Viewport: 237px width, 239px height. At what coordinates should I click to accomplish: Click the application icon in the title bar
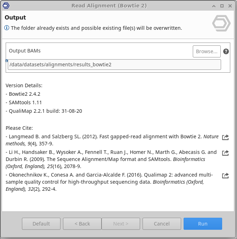(6, 6)
